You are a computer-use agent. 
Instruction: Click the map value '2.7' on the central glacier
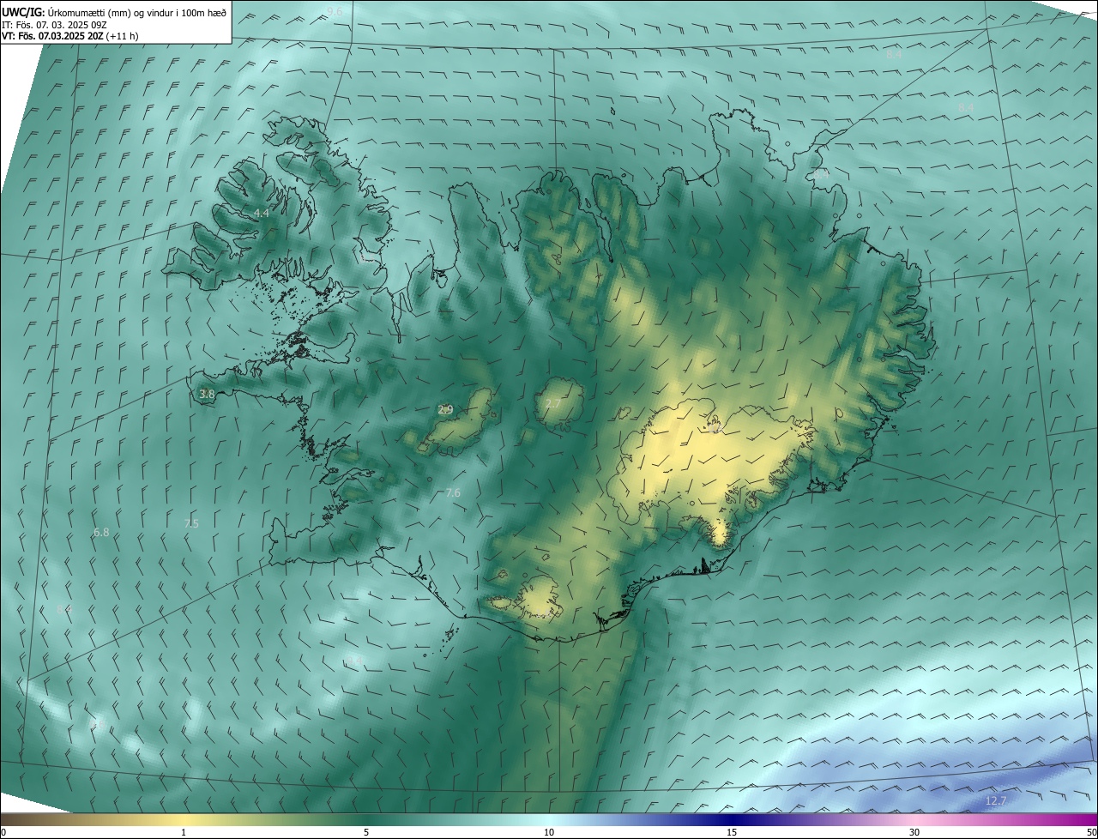[553, 403]
